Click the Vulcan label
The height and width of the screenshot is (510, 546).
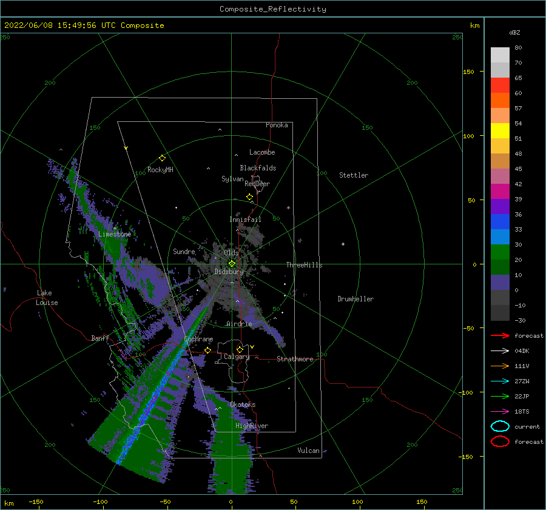point(308,451)
